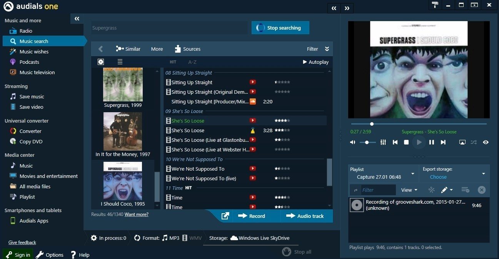
Task: Click the external window icon beside Record
Action: click(x=225, y=216)
